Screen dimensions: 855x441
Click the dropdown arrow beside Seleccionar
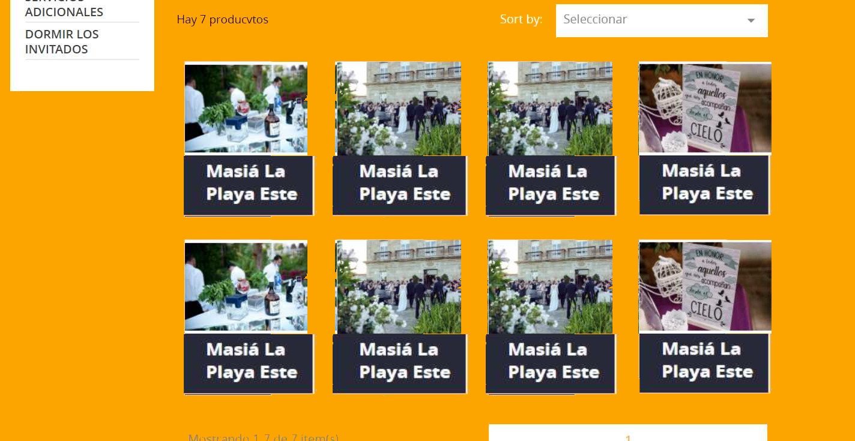(751, 20)
